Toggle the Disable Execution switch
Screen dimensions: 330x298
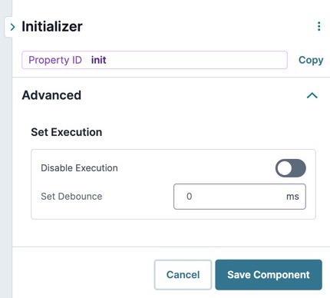(291, 168)
